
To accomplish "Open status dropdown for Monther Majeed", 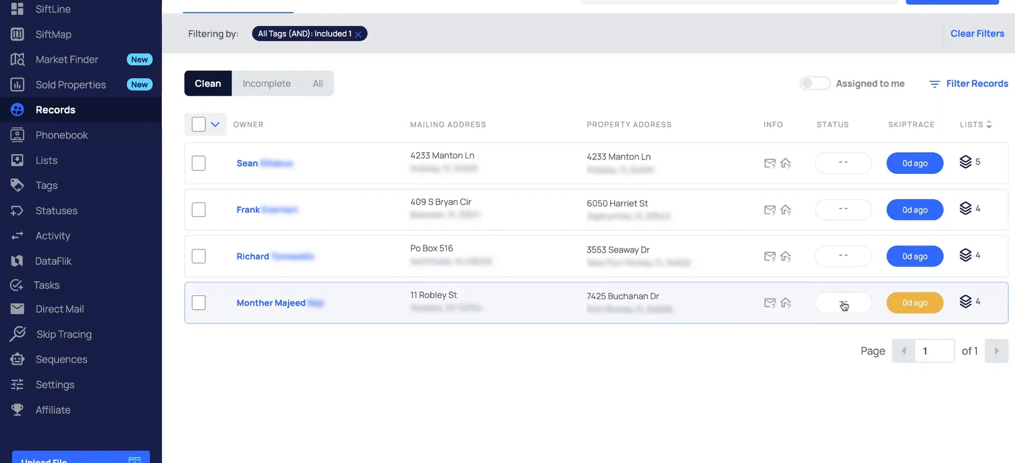I will click(x=843, y=303).
